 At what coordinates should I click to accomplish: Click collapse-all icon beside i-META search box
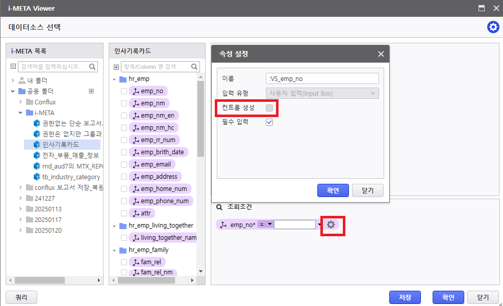[x=13, y=67]
